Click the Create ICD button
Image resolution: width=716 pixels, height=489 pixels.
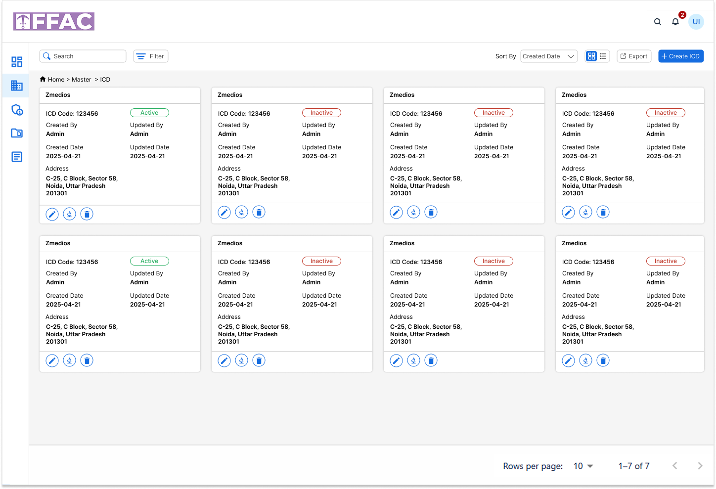click(x=681, y=56)
